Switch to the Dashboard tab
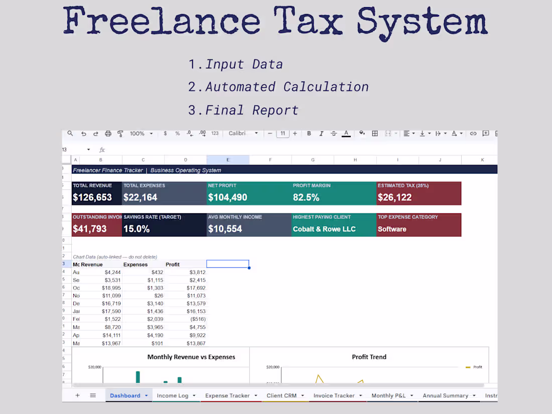Image resolution: width=552 pixels, height=414 pixels. coord(125,396)
